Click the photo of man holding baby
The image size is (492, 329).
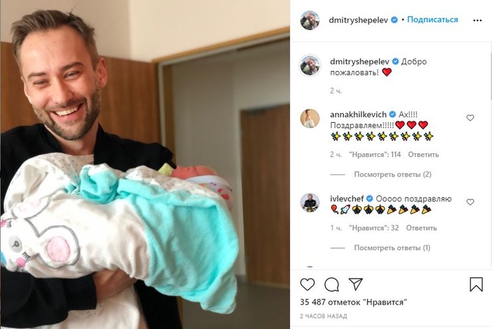145,164
